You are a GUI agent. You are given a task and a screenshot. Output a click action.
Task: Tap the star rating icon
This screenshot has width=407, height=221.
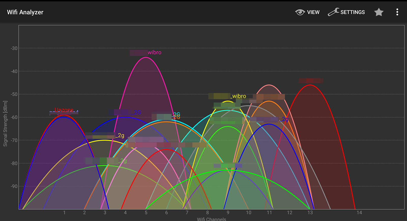[379, 12]
